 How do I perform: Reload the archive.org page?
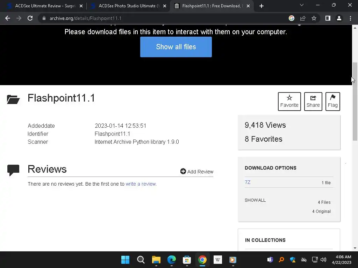[x=30, y=18]
